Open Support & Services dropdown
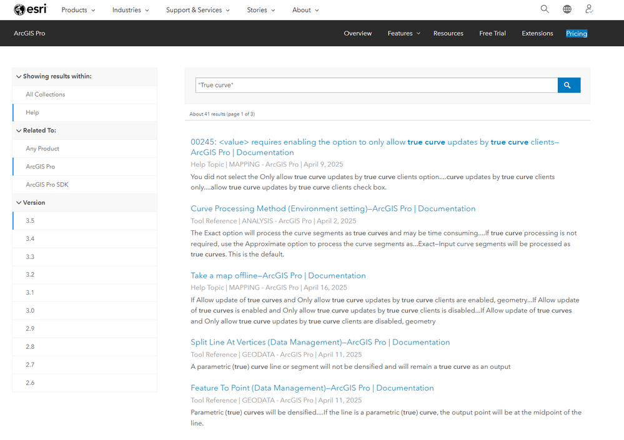The width and height of the screenshot is (624, 440). tap(198, 10)
